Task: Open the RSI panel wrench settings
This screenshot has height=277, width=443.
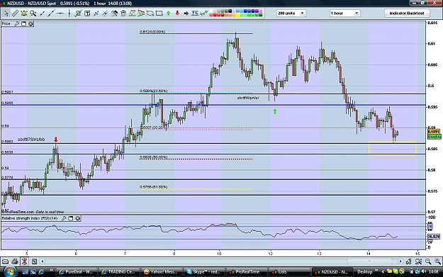Action: point(64,218)
